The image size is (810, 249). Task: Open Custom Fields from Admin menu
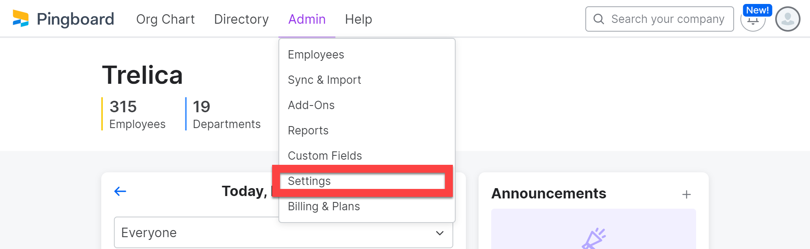pos(367,156)
